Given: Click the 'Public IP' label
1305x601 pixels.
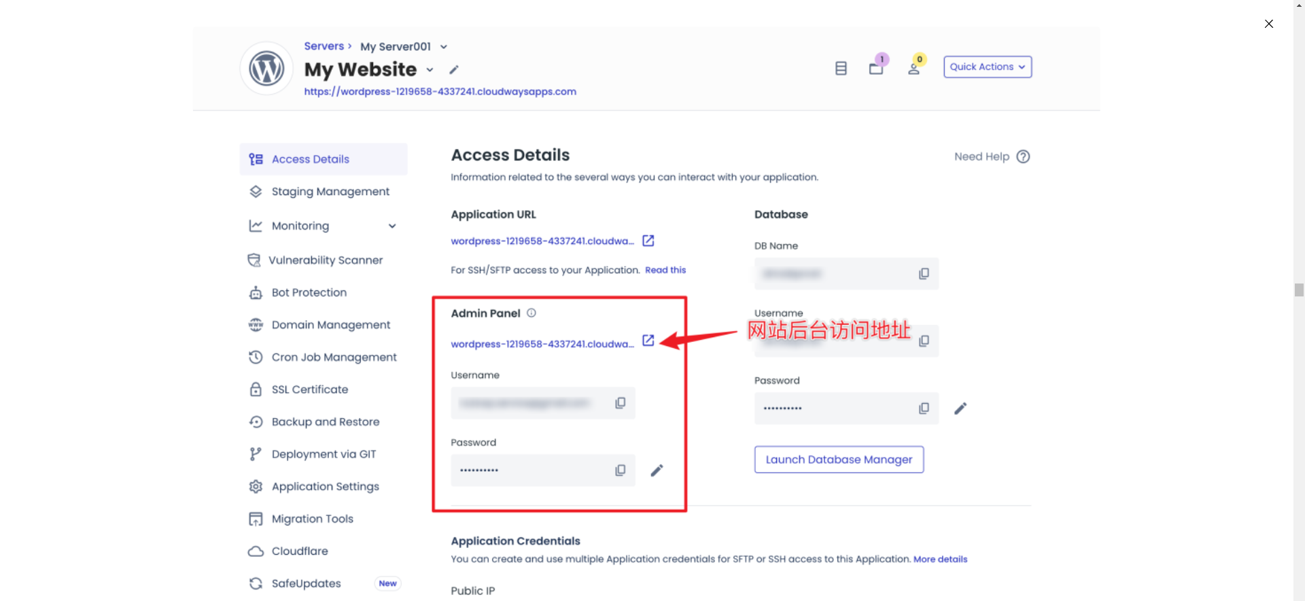Looking at the screenshot, I should coord(472,591).
